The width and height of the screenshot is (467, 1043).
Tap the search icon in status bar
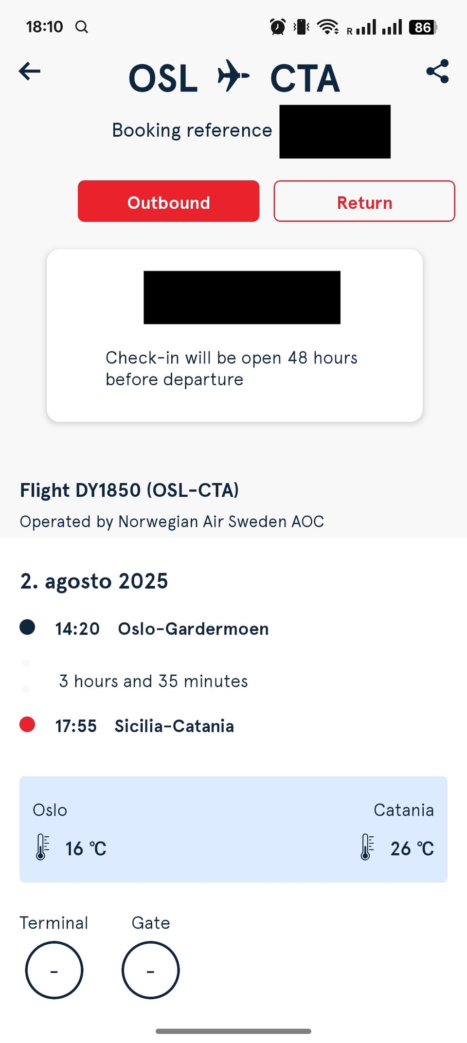(82, 27)
